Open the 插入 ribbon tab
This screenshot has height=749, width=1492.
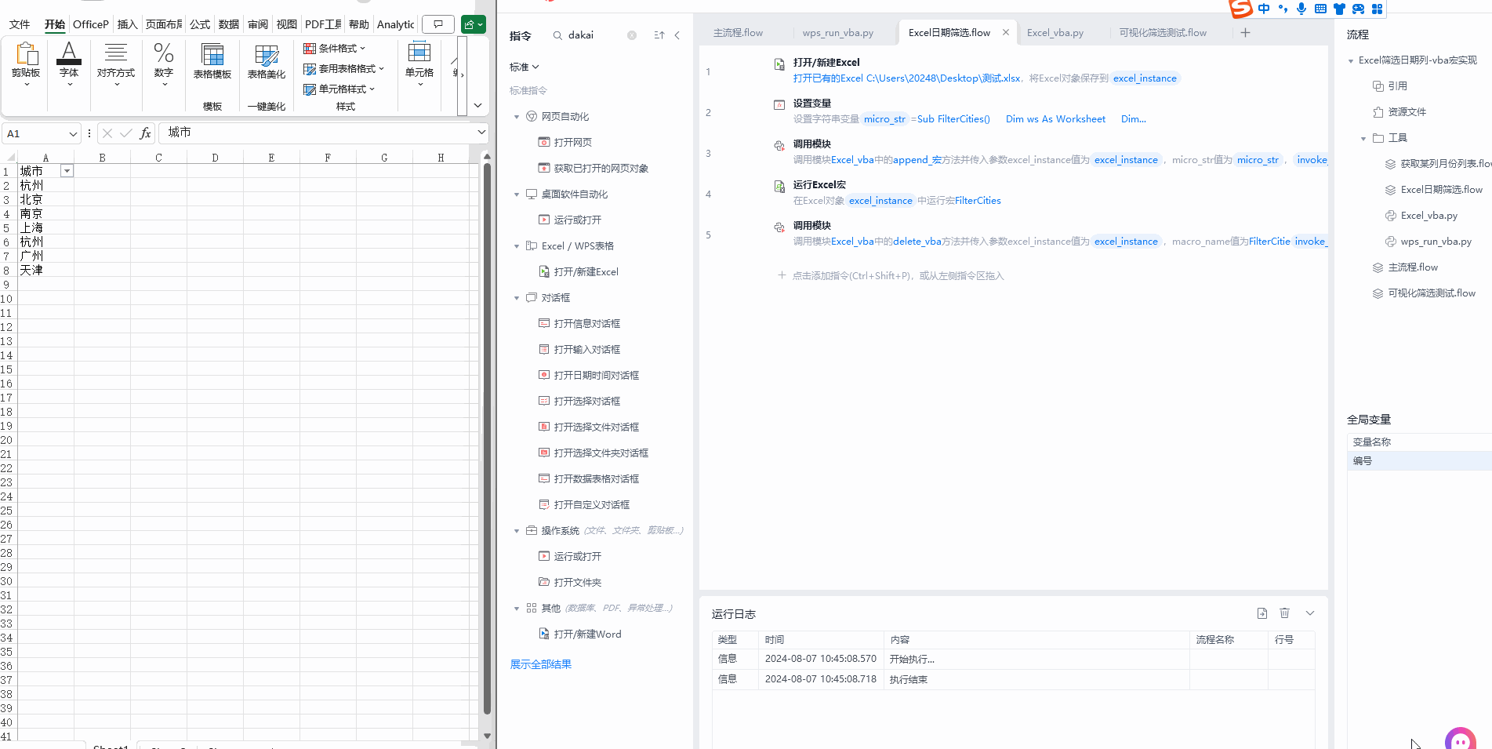(127, 24)
